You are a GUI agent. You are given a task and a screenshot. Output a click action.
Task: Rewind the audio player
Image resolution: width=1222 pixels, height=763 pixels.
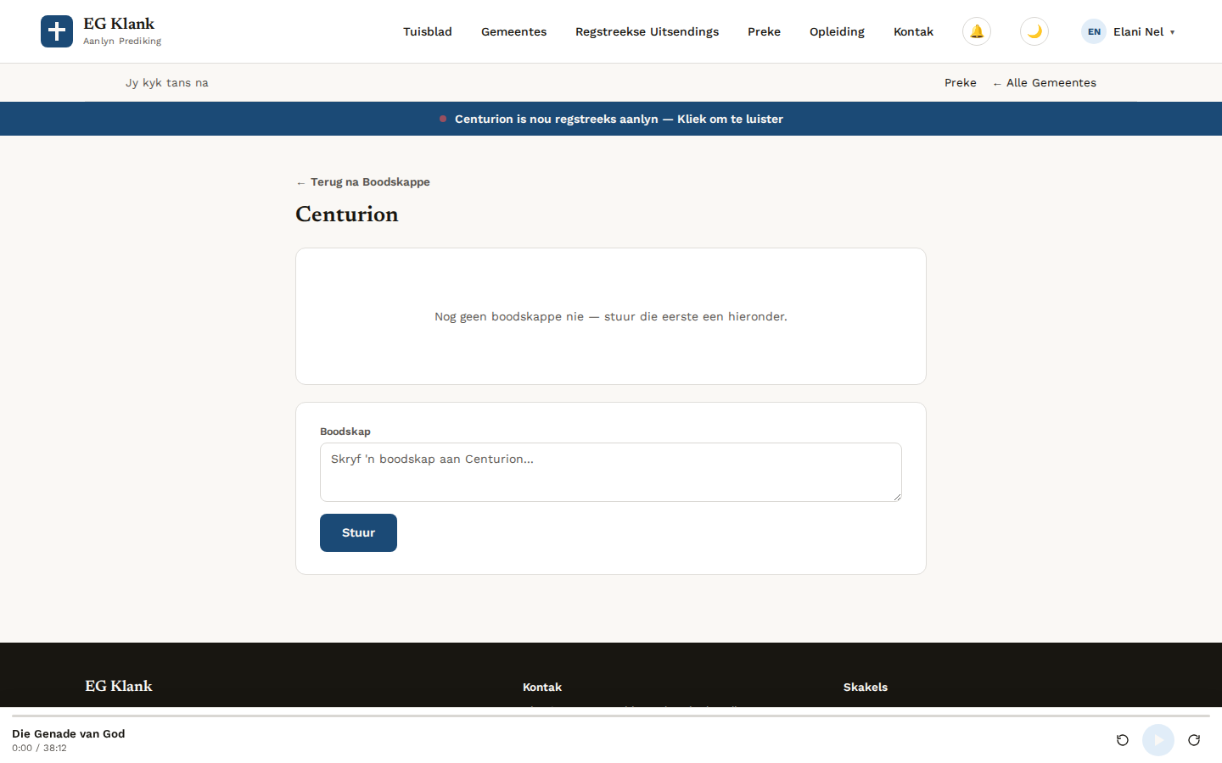pyautogui.click(x=1123, y=740)
